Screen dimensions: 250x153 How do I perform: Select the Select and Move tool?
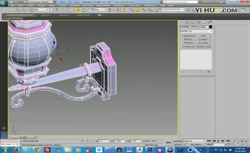[x=78, y=10]
